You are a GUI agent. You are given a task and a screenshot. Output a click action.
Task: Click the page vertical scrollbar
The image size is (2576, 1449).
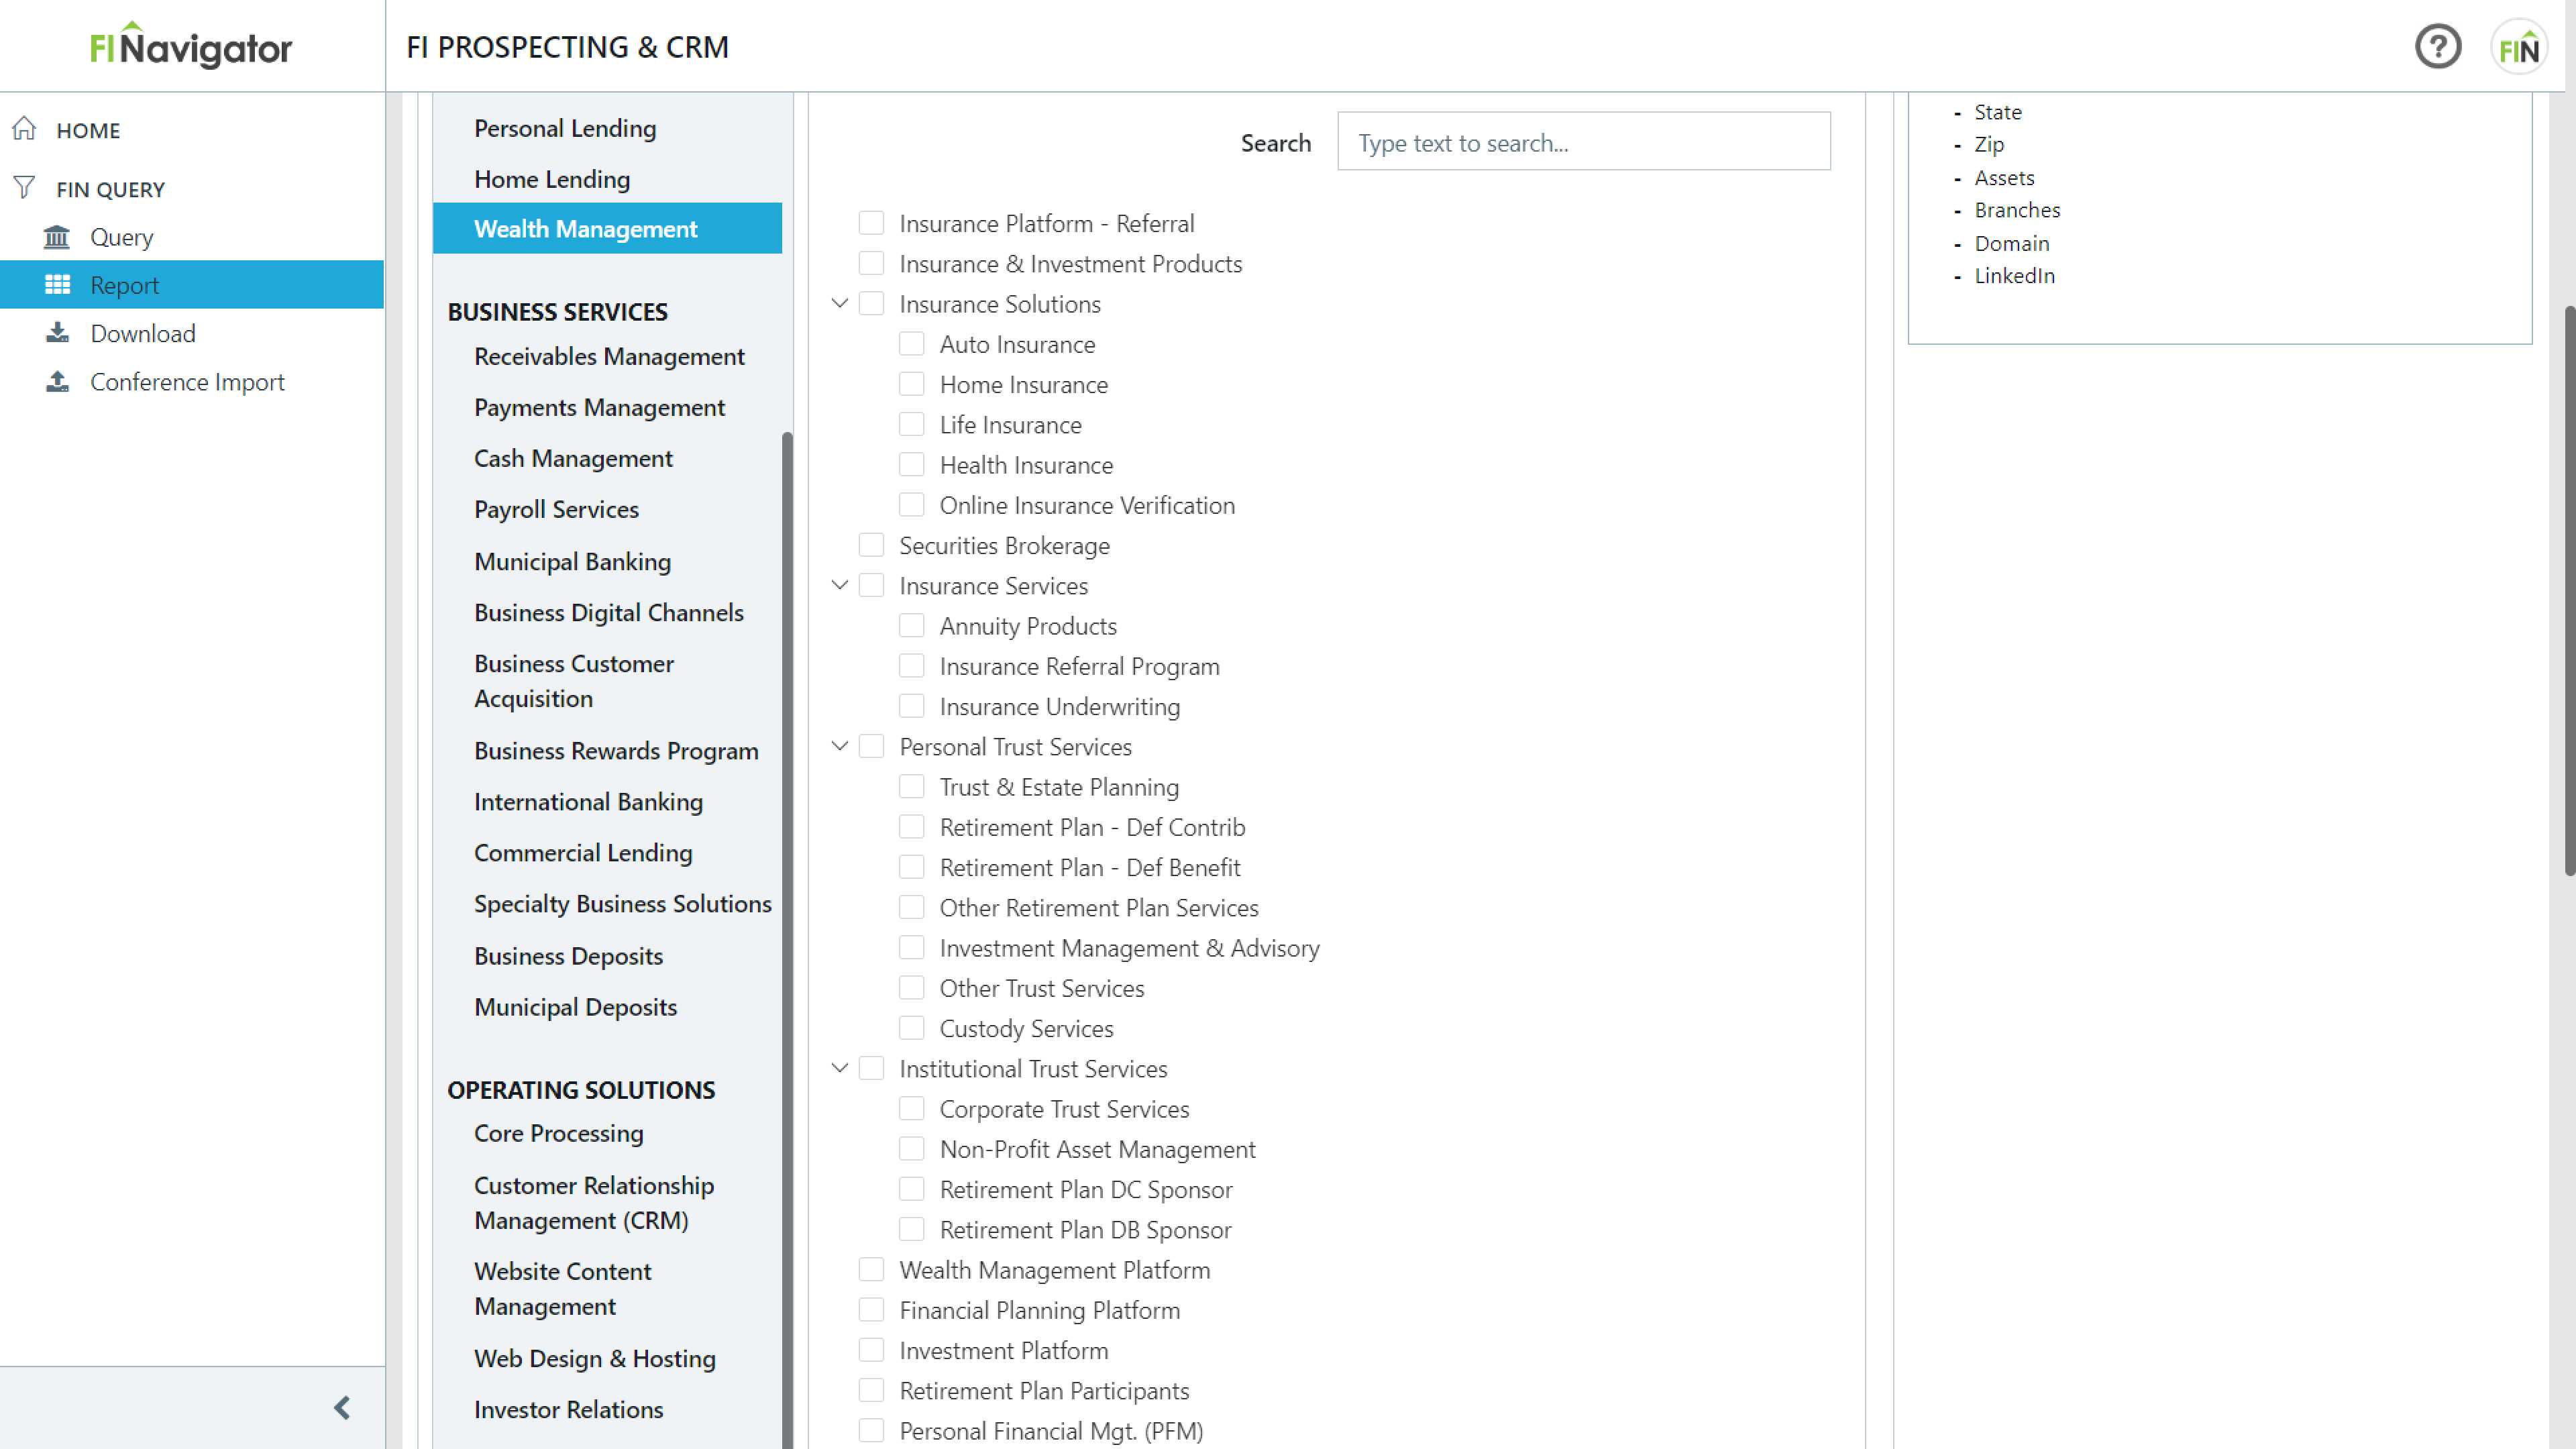pos(2569,590)
